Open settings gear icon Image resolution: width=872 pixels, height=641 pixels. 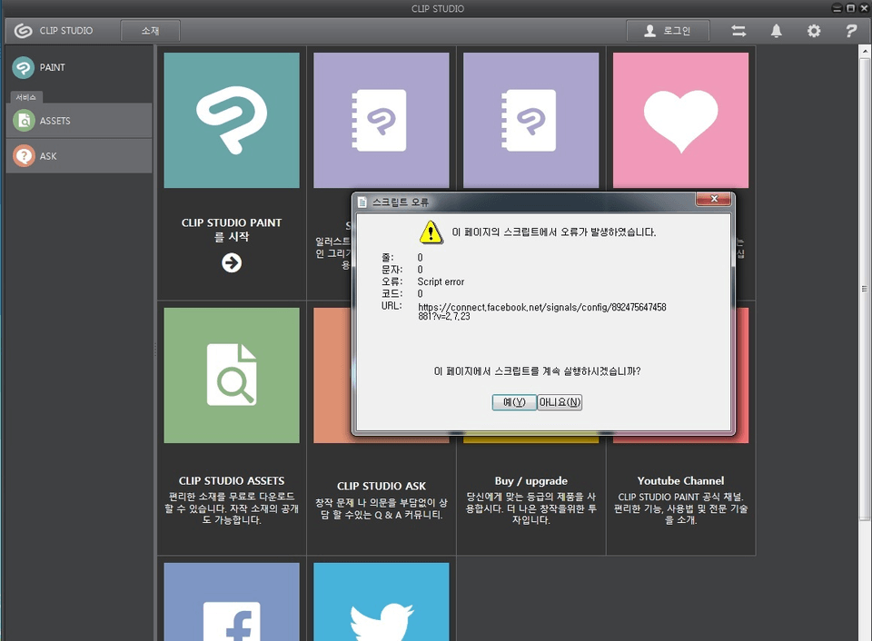814,31
